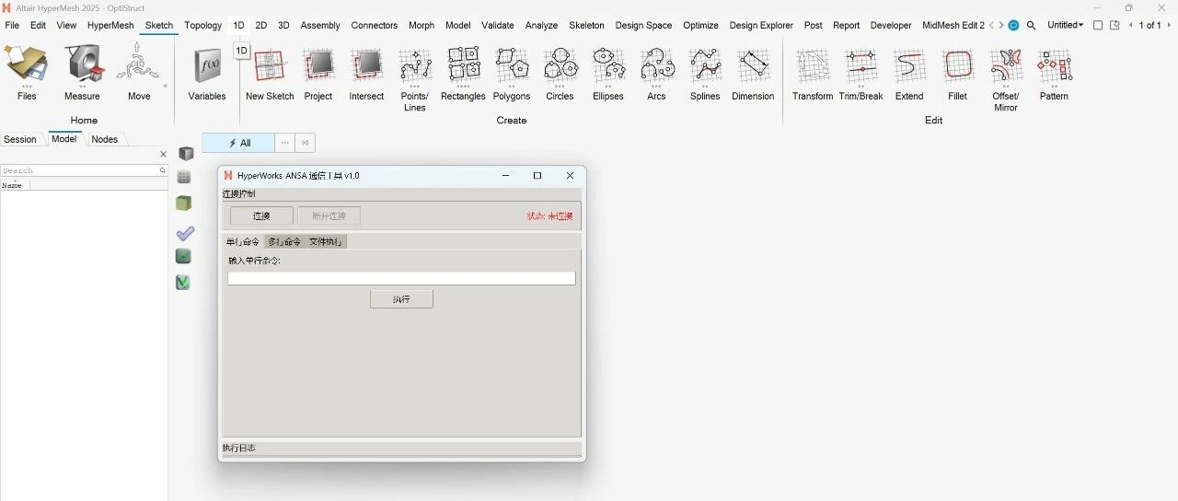Expand the Move tool dropdown arrow

166,87
